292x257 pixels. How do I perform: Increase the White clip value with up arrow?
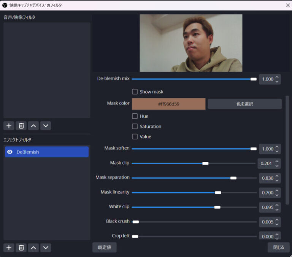point(277,205)
